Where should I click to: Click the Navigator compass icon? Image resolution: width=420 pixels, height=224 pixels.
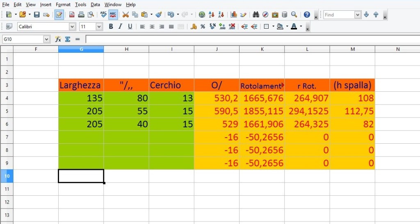265,15
